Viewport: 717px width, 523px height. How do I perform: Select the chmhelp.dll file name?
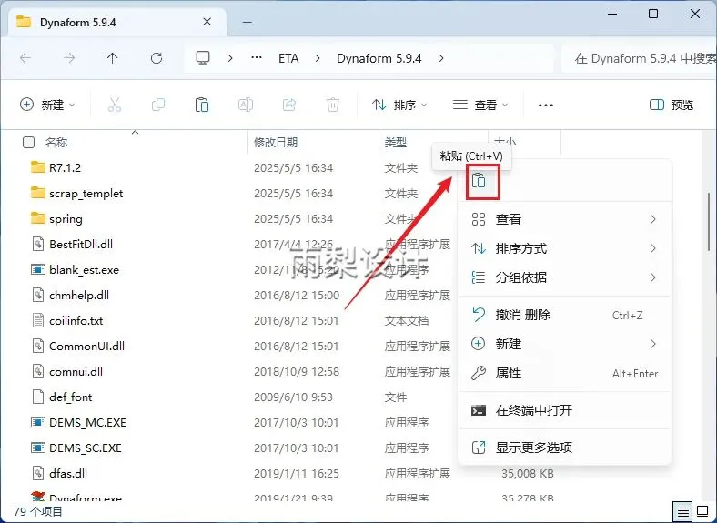[79, 296]
